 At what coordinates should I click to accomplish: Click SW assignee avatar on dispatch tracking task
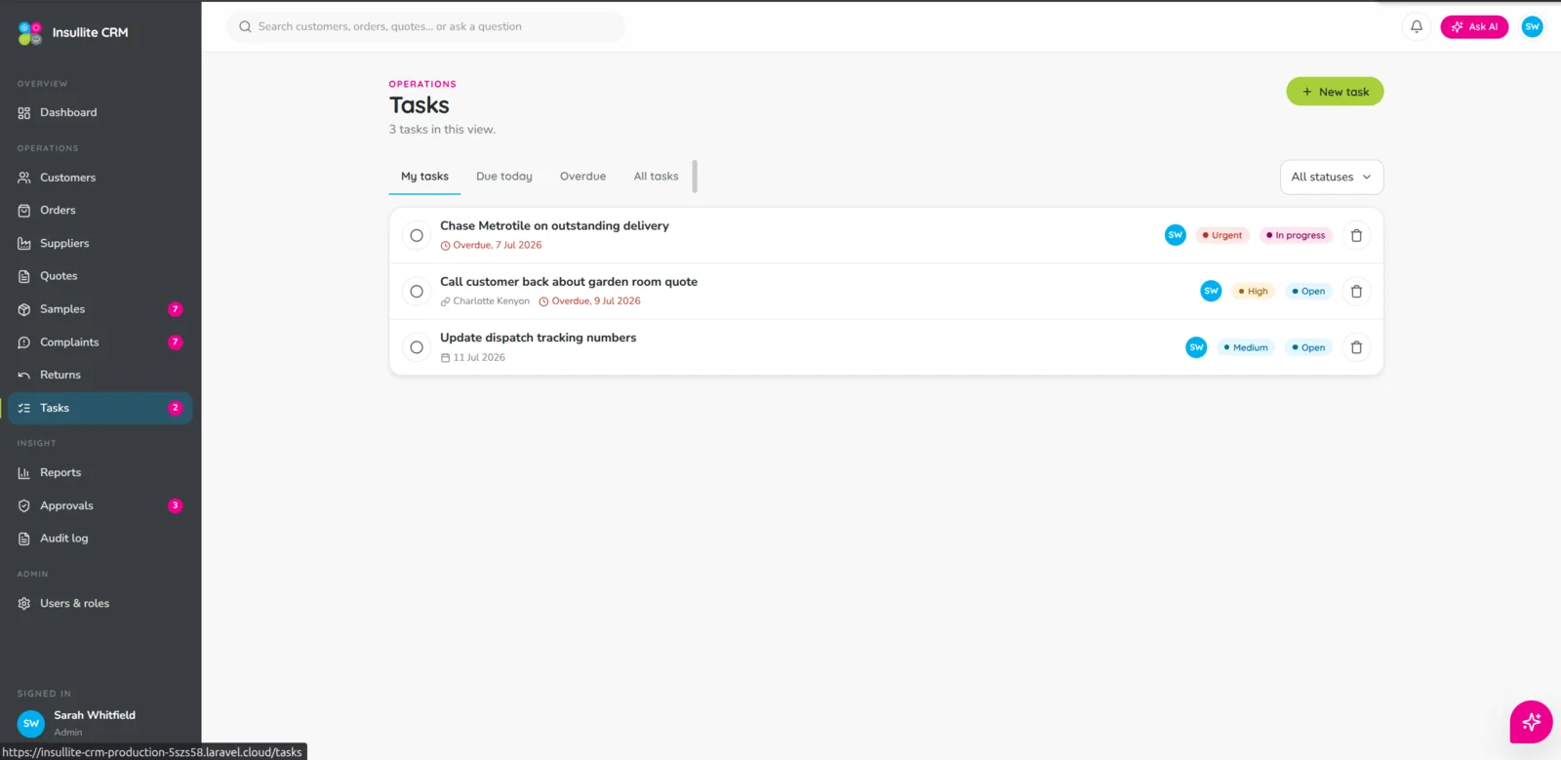(x=1196, y=347)
